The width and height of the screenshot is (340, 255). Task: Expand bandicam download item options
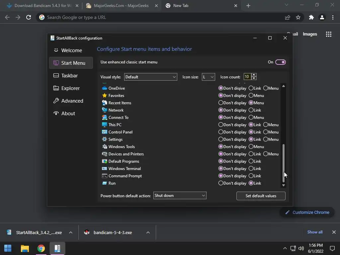pos(148,232)
